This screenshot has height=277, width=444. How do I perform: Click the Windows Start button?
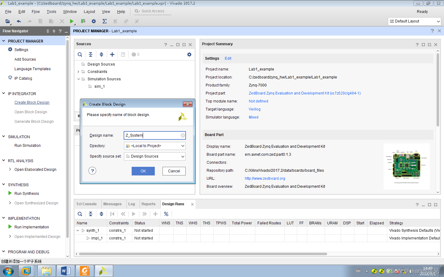[x=8, y=271]
